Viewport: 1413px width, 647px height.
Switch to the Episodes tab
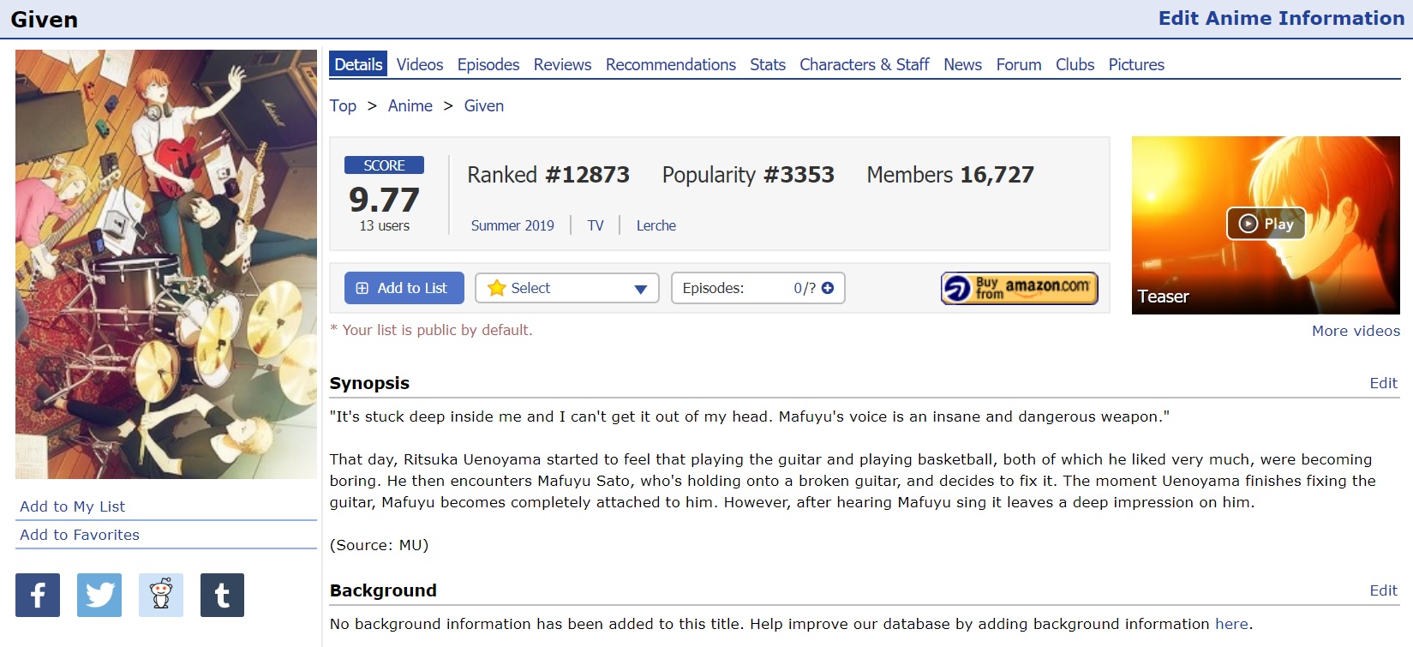[488, 64]
